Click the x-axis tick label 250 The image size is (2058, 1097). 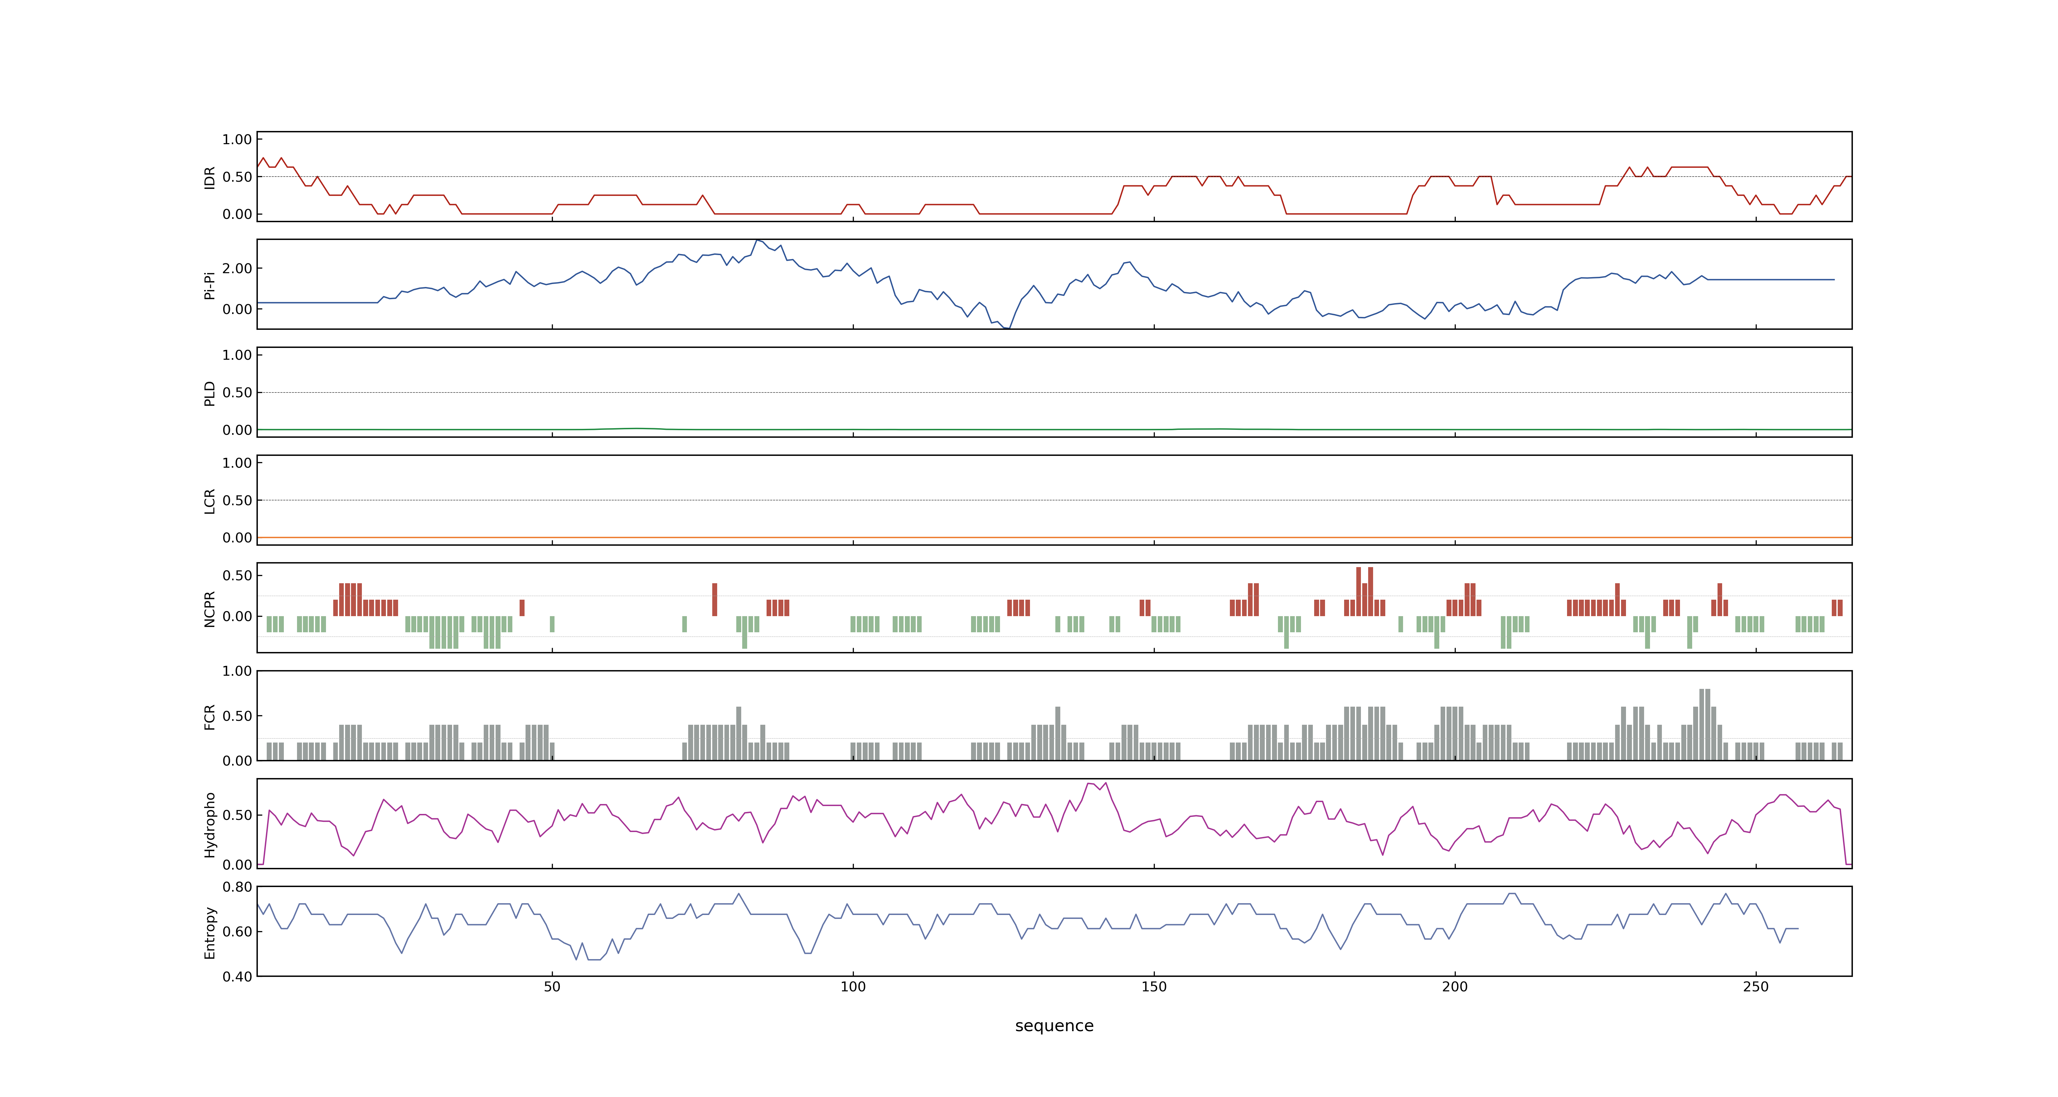[x=1756, y=987]
